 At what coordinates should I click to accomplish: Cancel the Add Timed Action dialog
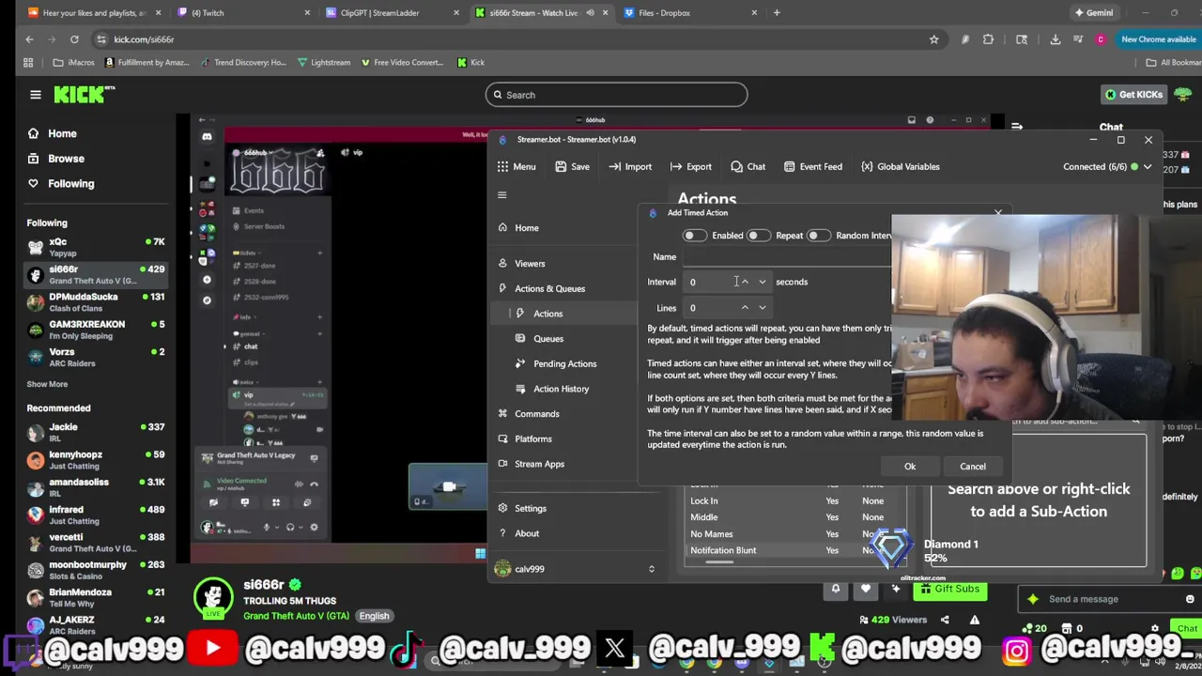pyautogui.click(x=973, y=467)
